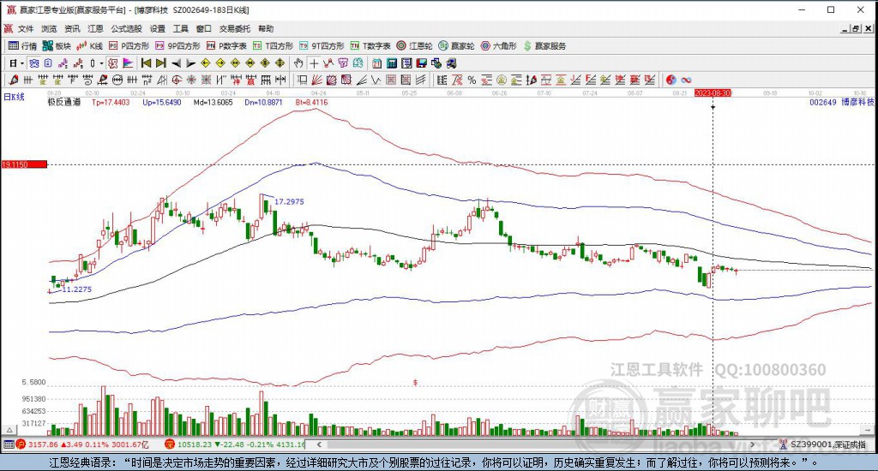Viewport: 878px width, 471px height.
Task: Expand the 0 value dropdown arrow
Action: 101,63
